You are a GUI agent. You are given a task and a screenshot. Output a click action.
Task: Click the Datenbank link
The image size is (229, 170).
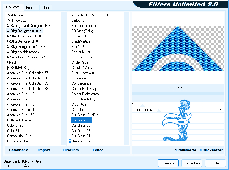[x=18, y=150]
